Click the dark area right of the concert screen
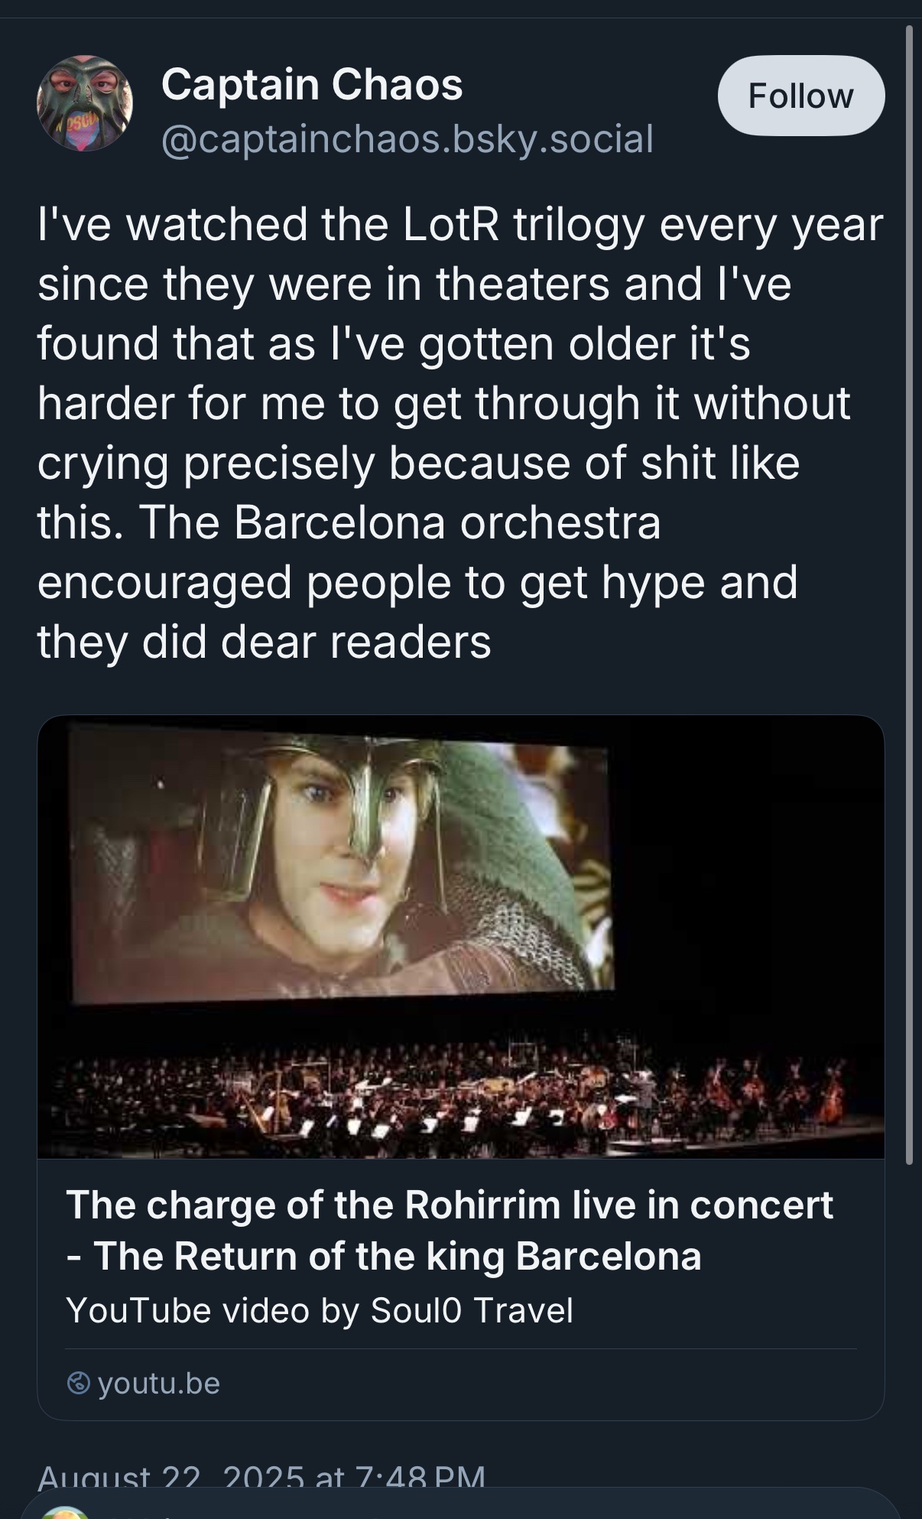The image size is (922, 1519). tap(749, 880)
